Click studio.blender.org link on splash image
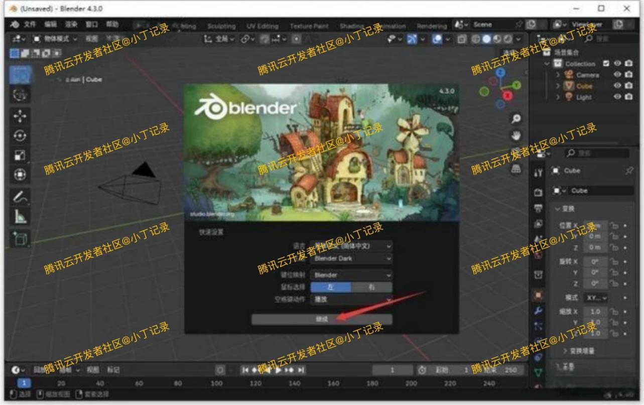644x405 pixels. tap(211, 215)
